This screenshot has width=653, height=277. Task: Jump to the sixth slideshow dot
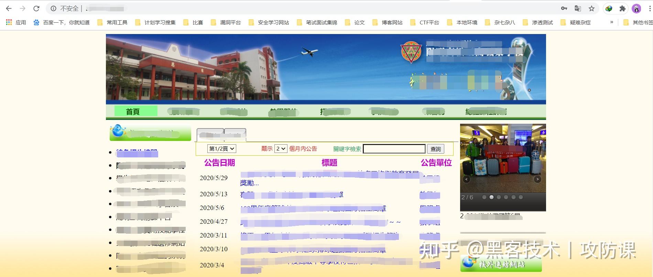521,197
